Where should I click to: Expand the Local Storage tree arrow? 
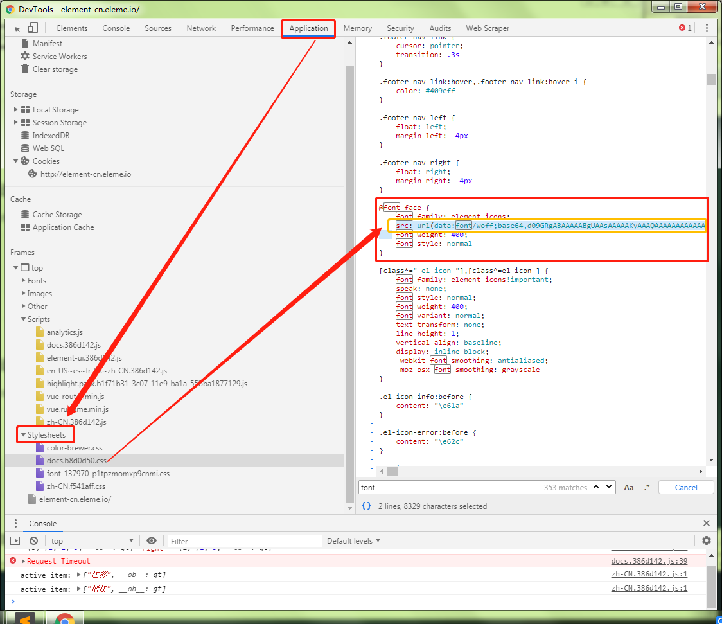click(x=15, y=110)
